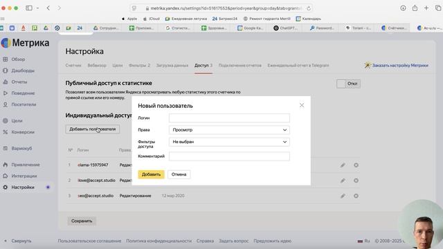Edit user seo@accept.studio with pencil icon
The image size is (443, 249).
[343, 196]
